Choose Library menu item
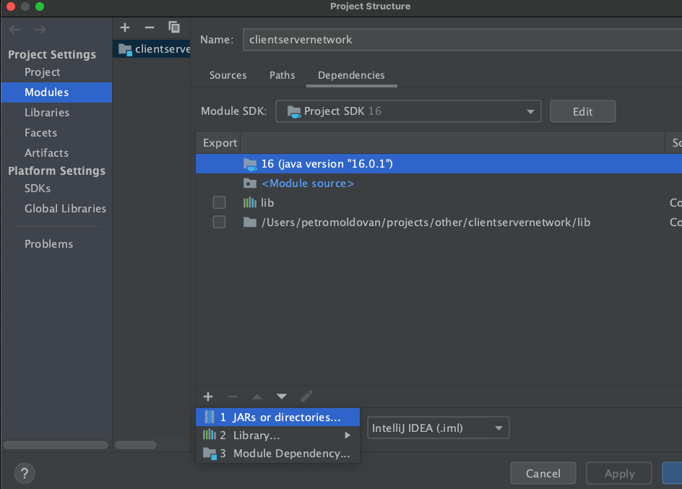The height and width of the screenshot is (489, 682). (277, 435)
